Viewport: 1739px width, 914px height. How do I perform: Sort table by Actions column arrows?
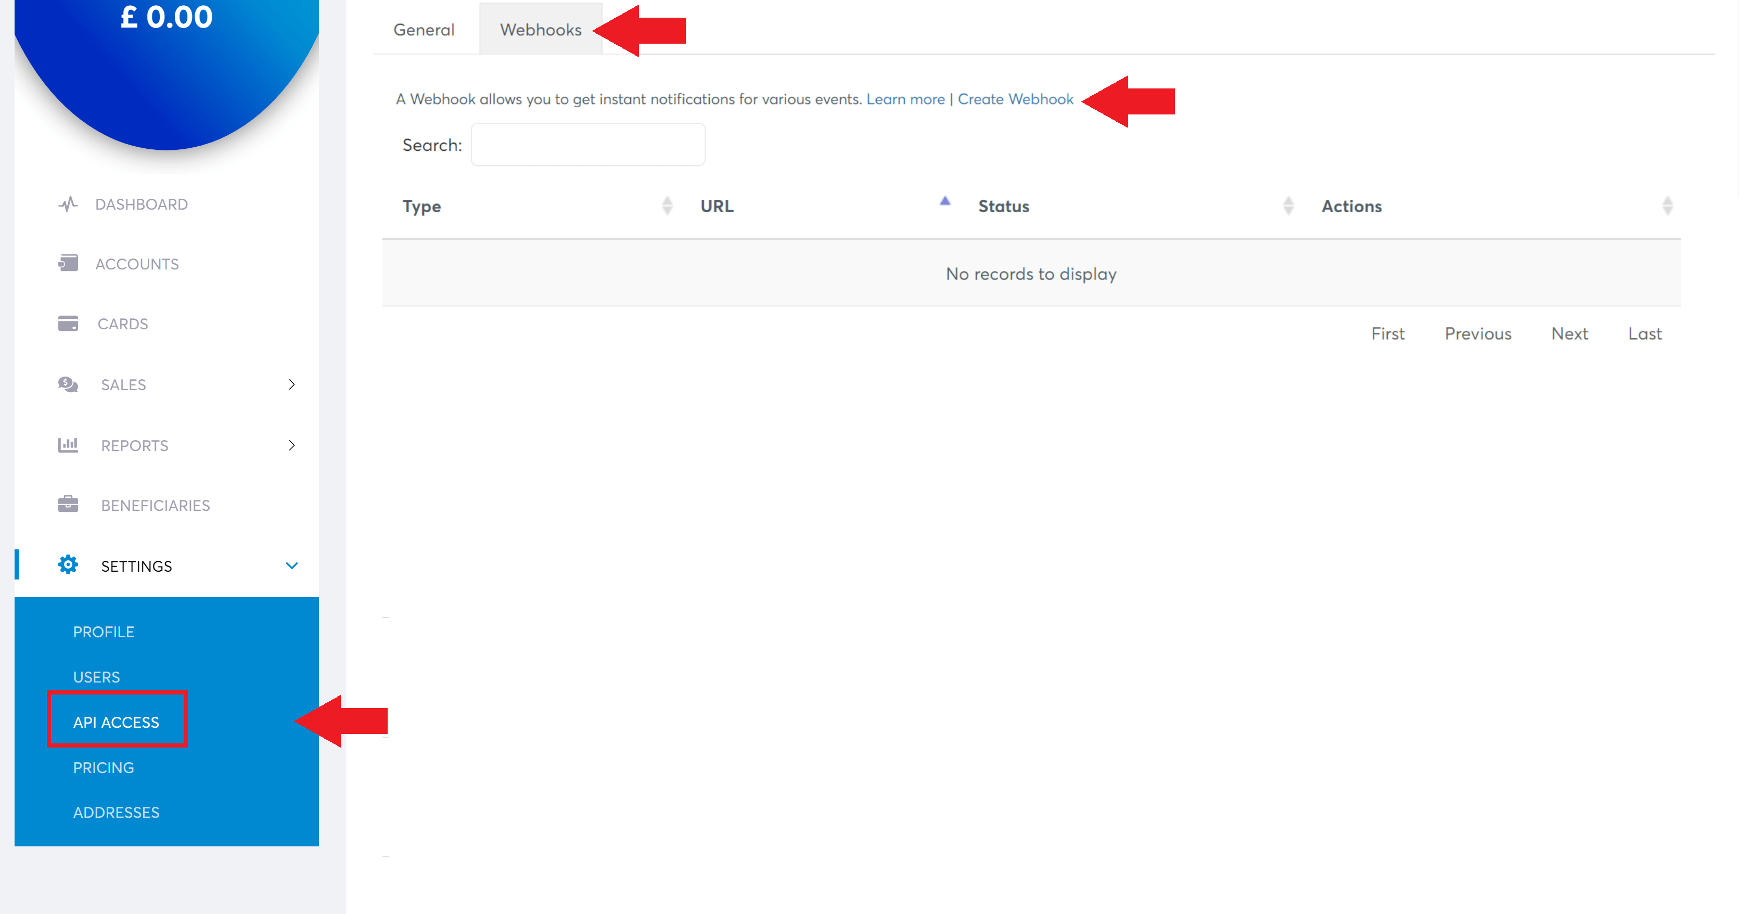click(x=1667, y=206)
